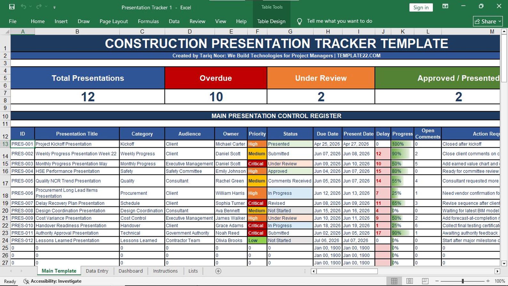508x286 pixels.
Task: Switch to the Formulas tab
Action: [x=148, y=21]
